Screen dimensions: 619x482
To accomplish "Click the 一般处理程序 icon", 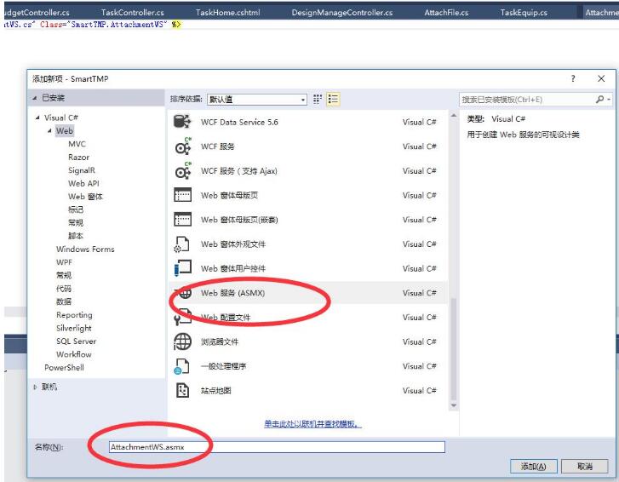I will 182,366.
